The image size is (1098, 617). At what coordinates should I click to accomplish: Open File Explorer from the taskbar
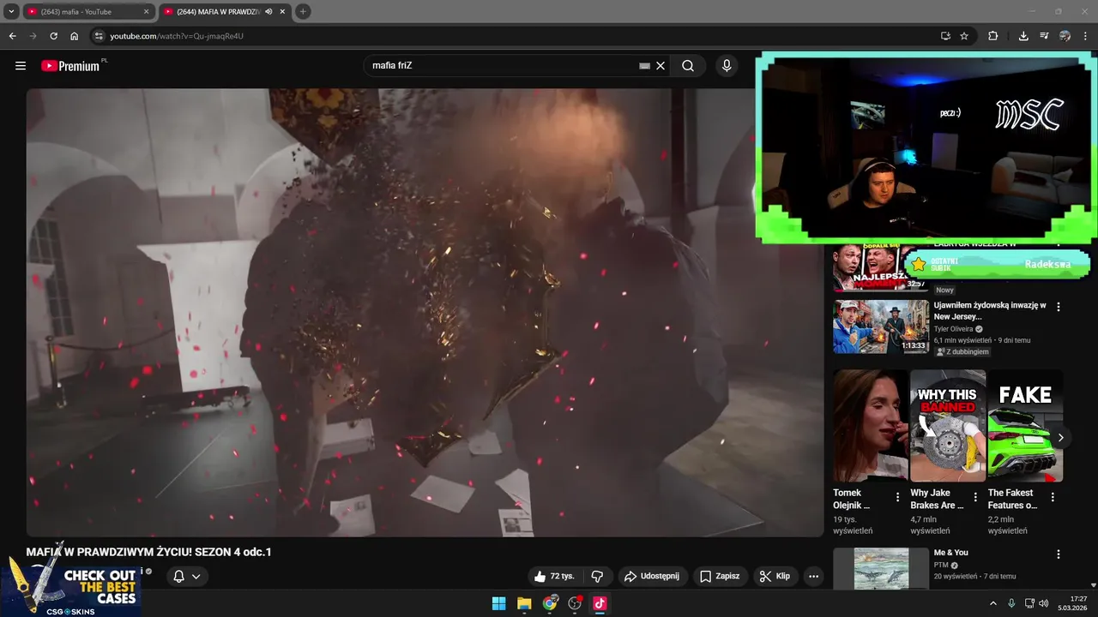[524, 603]
